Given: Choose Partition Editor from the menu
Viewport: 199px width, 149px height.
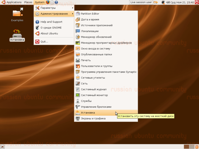Looking at the screenshot, I should pyautogui.click(x=106, y=14).
